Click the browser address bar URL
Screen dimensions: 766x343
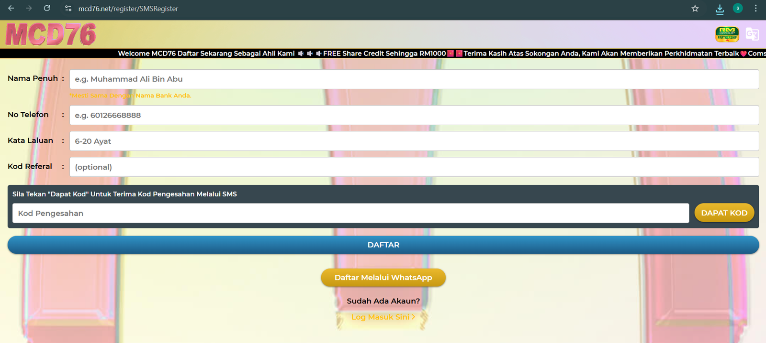(x=128, y=9)
